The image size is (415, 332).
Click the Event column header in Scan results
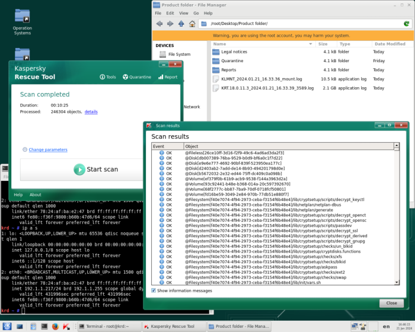[168, 146]
